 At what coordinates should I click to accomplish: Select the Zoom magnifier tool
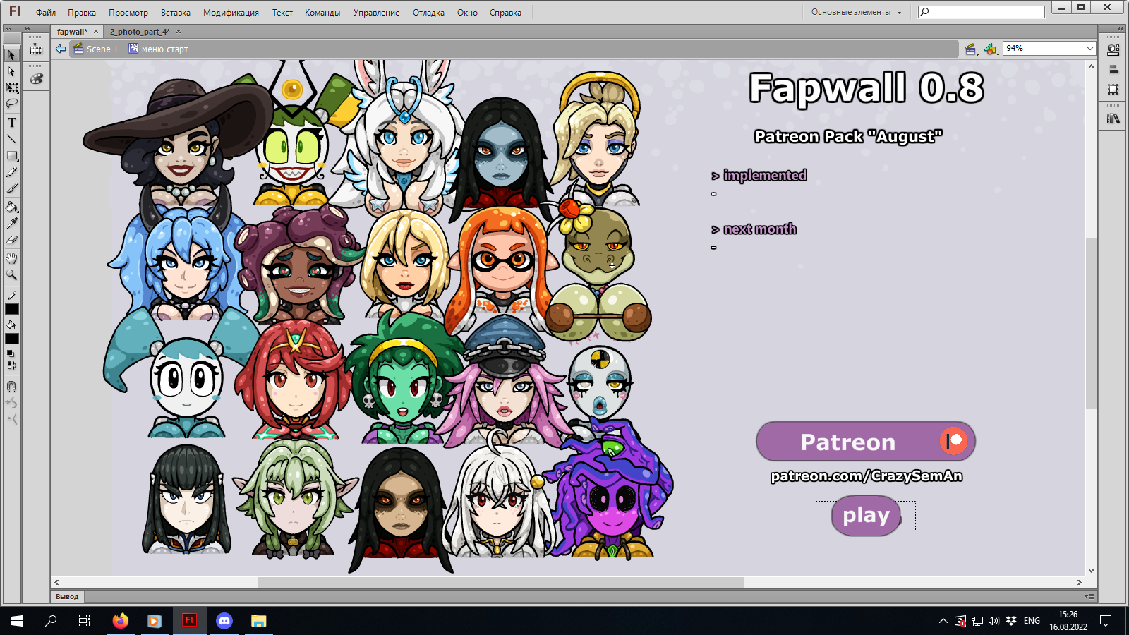coord(11,274)
